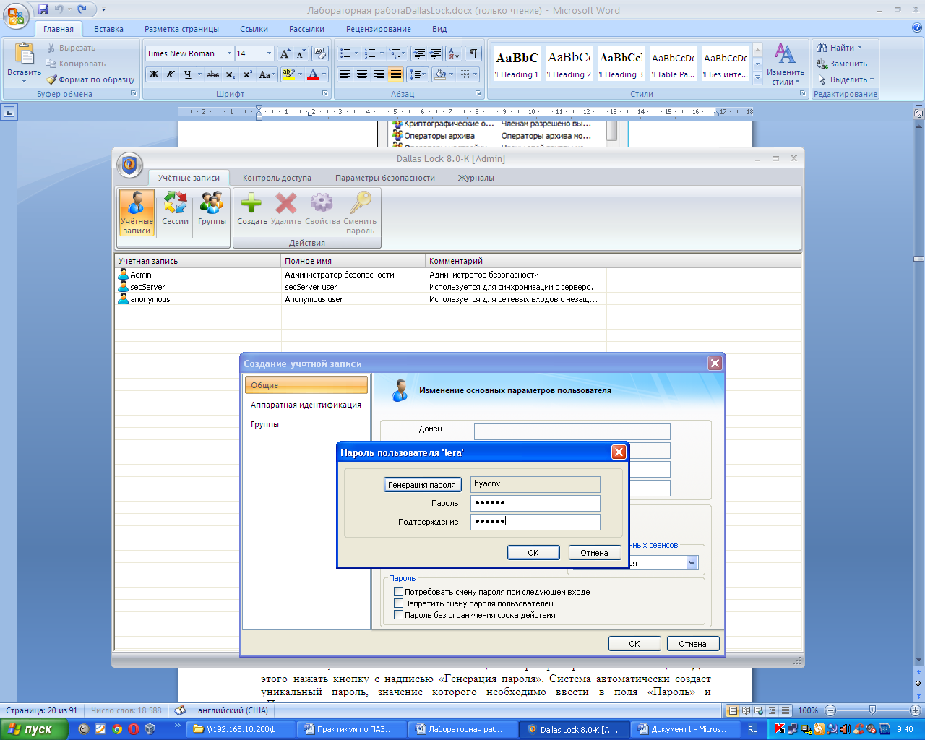
Task: Align text left in Word ribbon
Action: pyautogui.click(x=345, y=74)
